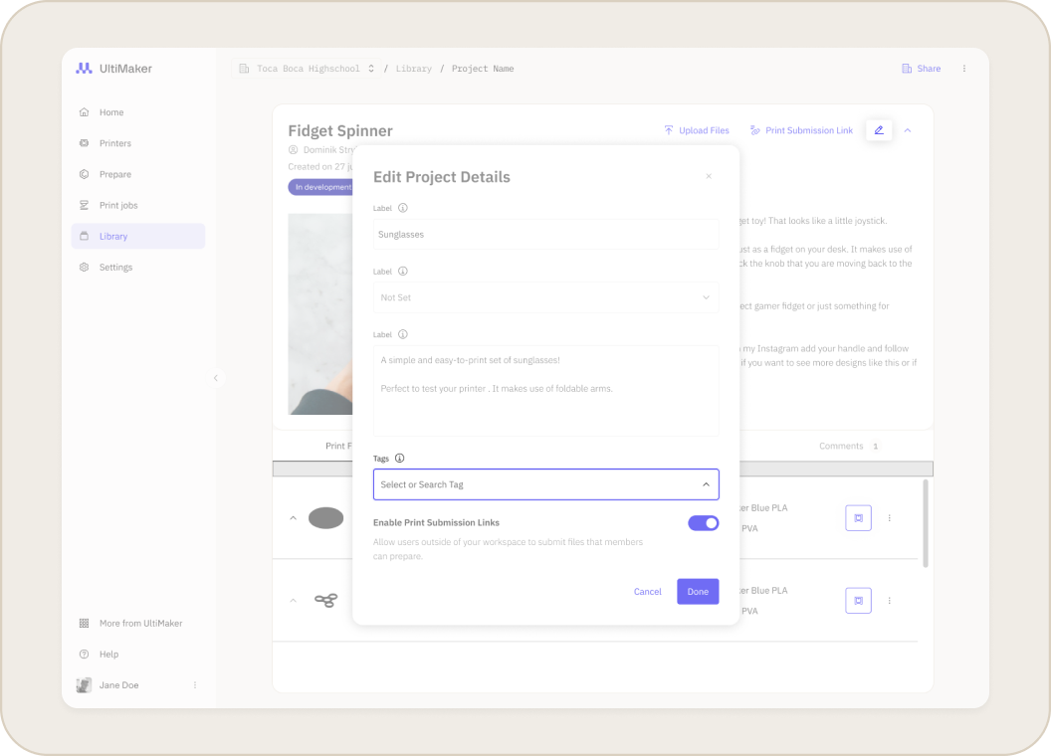Click the pencil edit project icon
Image resolution: width=1051 pixels, height=756 pixels.
pos(879,130)
